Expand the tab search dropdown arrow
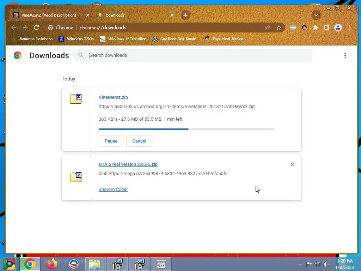The height and width of the screenshot is (271, 361). point(316,15)
